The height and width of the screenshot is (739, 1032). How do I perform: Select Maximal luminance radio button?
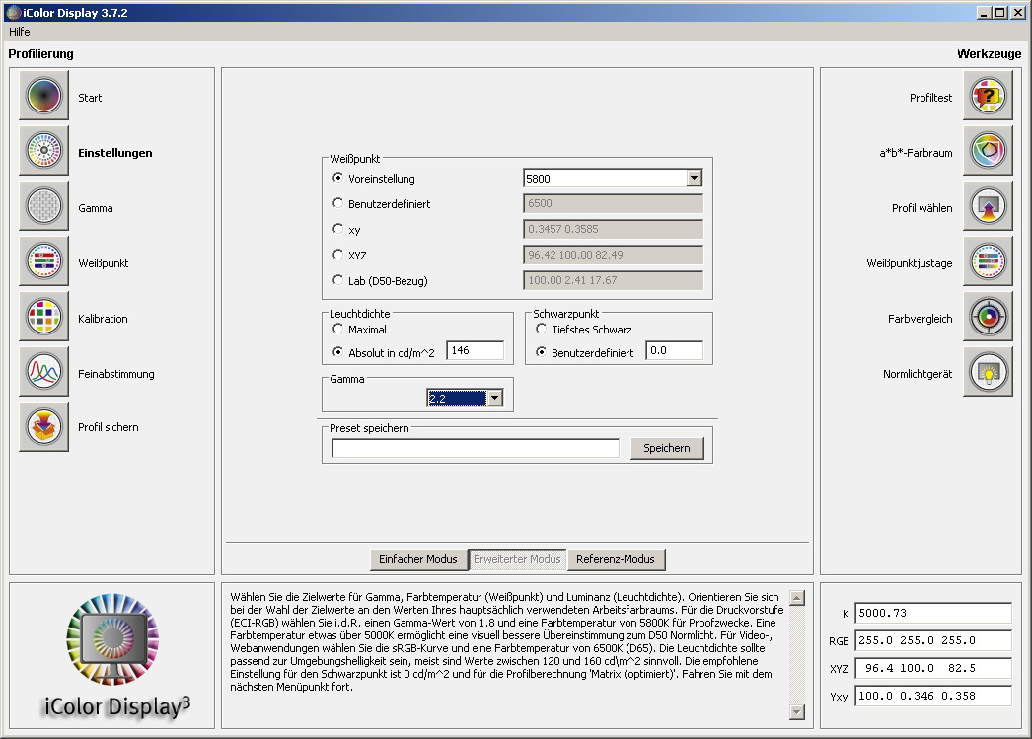point(338,330)
